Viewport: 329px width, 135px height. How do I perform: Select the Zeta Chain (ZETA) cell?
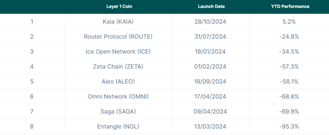pyautogui.click(x=118, y=67)
